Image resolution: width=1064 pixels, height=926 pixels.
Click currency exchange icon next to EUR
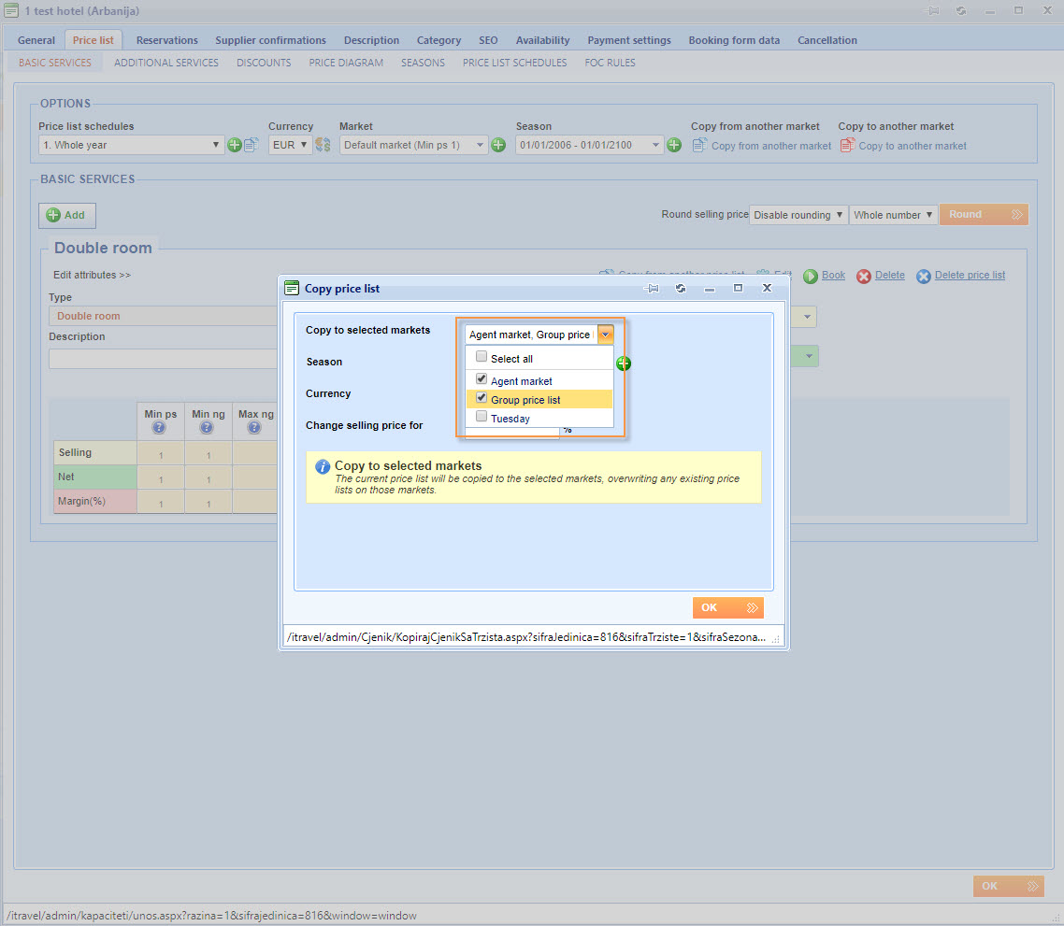coord(323,145)
